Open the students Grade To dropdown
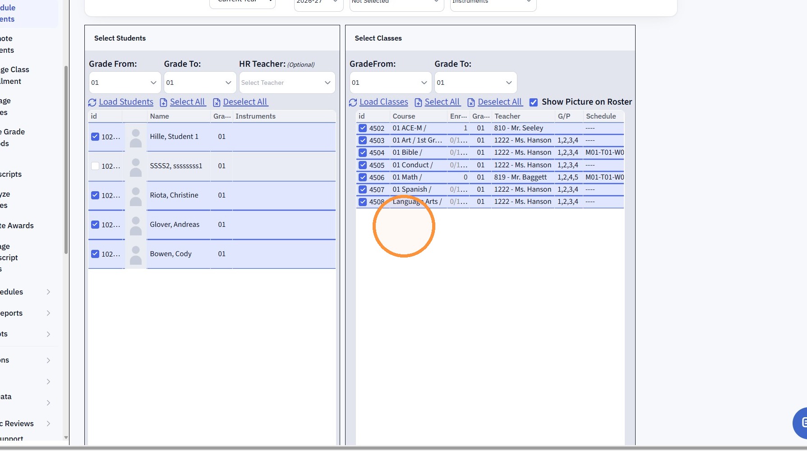 [x=200, y=83]
